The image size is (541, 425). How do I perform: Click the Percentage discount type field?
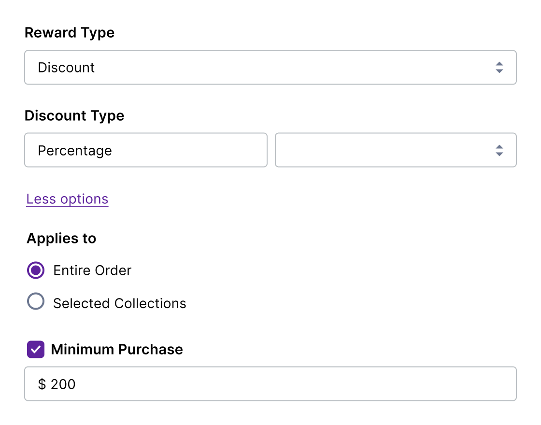(145, 150)
